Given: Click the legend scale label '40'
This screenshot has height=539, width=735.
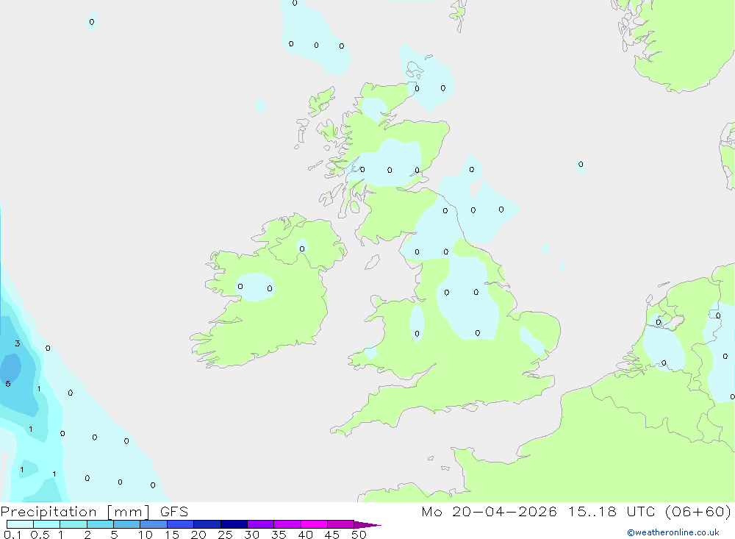Looking at the screenshot, I should (305, 535).
